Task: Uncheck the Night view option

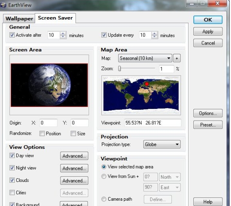Action: (x=12, y=168)
